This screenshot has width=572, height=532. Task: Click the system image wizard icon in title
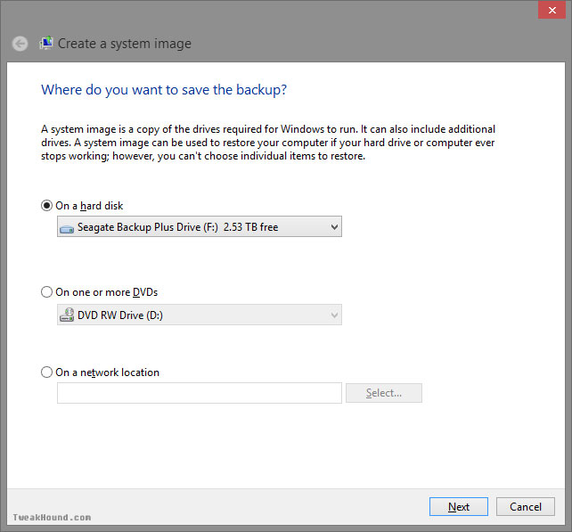46,43
